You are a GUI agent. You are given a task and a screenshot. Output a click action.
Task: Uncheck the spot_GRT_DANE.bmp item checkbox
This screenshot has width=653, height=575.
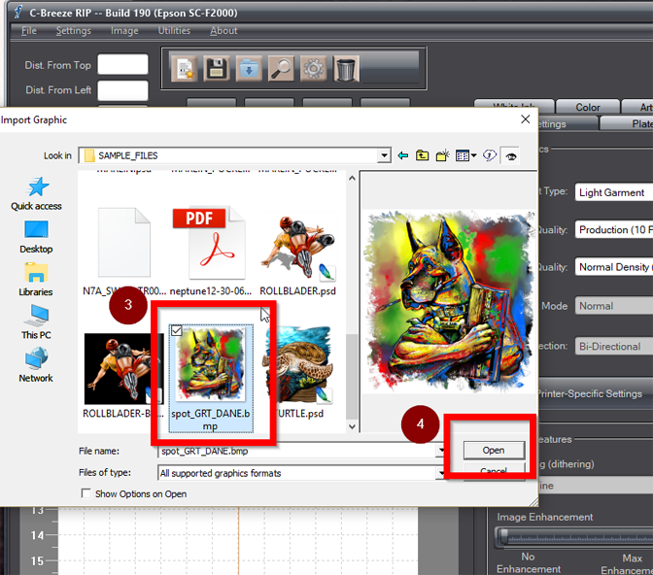[x=177, y=331]
